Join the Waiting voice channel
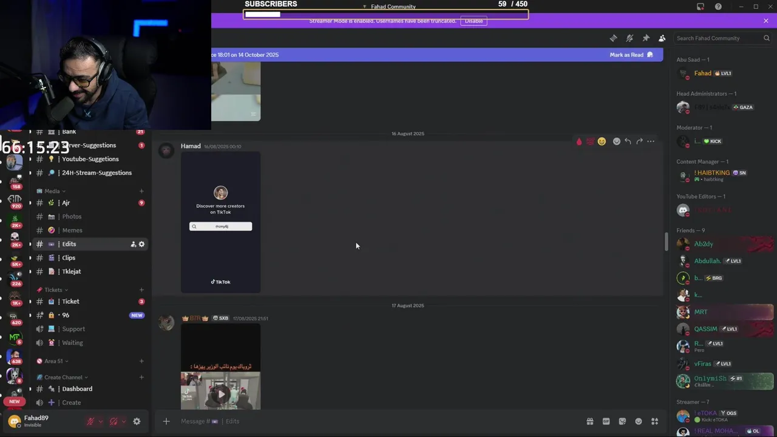Screen dimensions: 777x437 coord(89,343)
